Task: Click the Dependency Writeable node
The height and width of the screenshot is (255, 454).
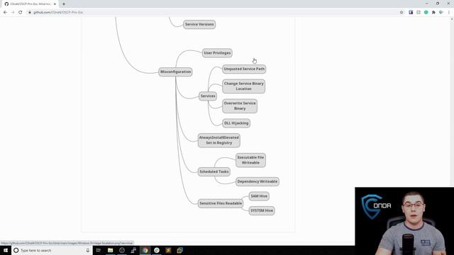Action: point(258,181)
